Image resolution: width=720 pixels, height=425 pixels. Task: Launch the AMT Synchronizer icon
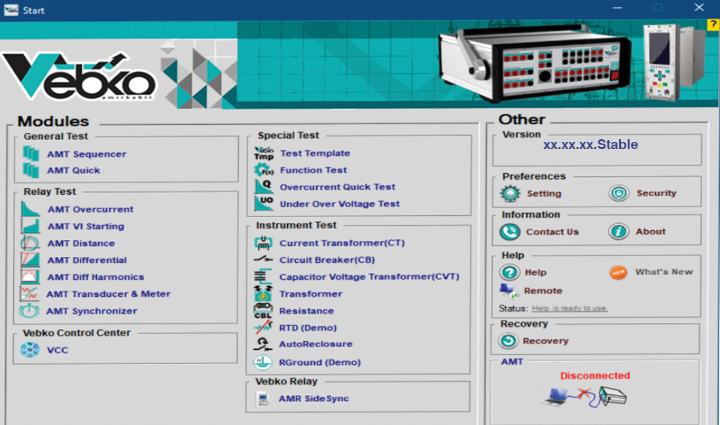(29, 311)
